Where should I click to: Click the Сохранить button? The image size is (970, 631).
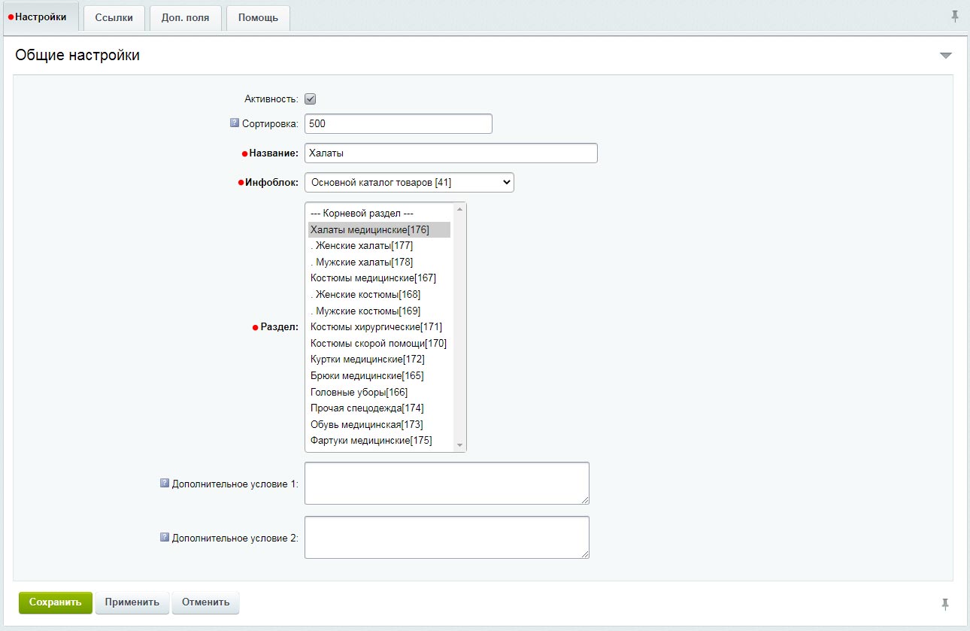55,602
